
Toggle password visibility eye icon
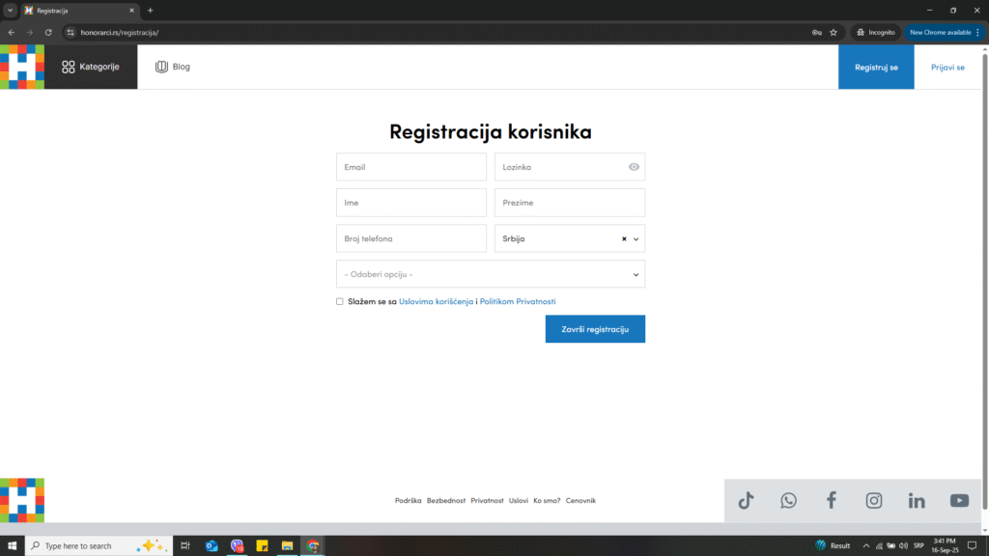pyautogui.click(x=634, y=167)
